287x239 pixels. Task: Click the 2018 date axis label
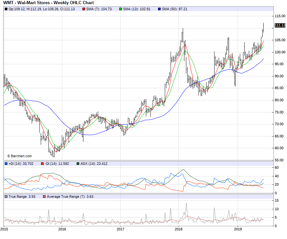(x=179, y=229)
